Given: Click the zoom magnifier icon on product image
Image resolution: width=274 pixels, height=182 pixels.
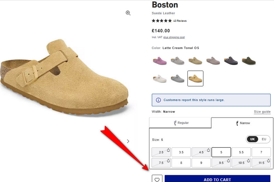Looking at the screenshot, I should (128, 13).
